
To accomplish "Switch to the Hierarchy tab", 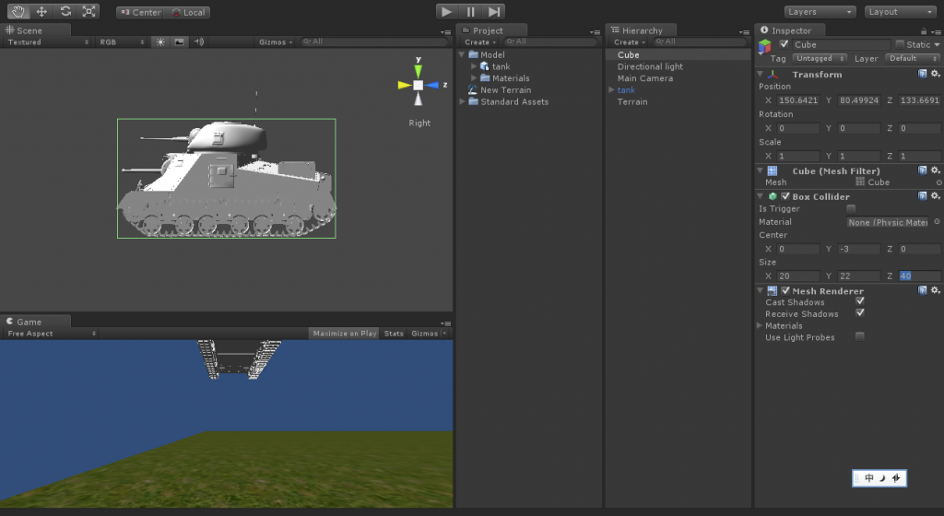I will click(x=642, y=30).
